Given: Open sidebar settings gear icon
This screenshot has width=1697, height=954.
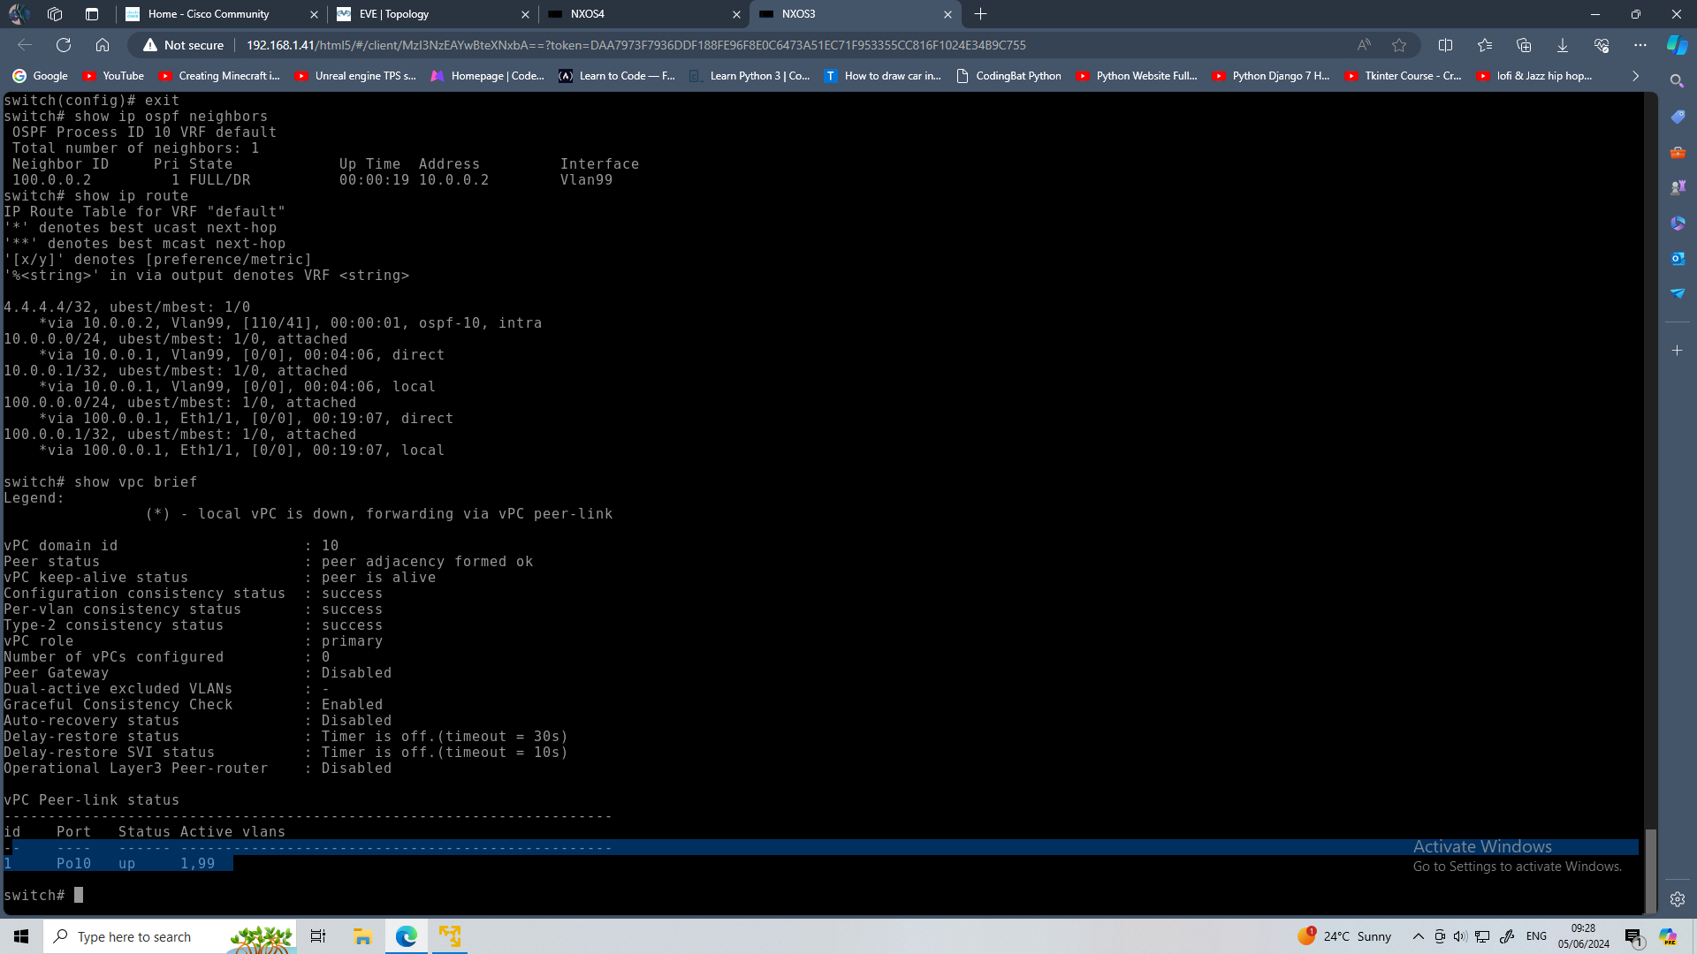Looking at the screenshot, I should click(x=1677, y=899).
